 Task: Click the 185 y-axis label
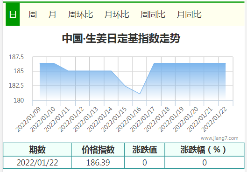pyautogui.click(x=19, y=71)
